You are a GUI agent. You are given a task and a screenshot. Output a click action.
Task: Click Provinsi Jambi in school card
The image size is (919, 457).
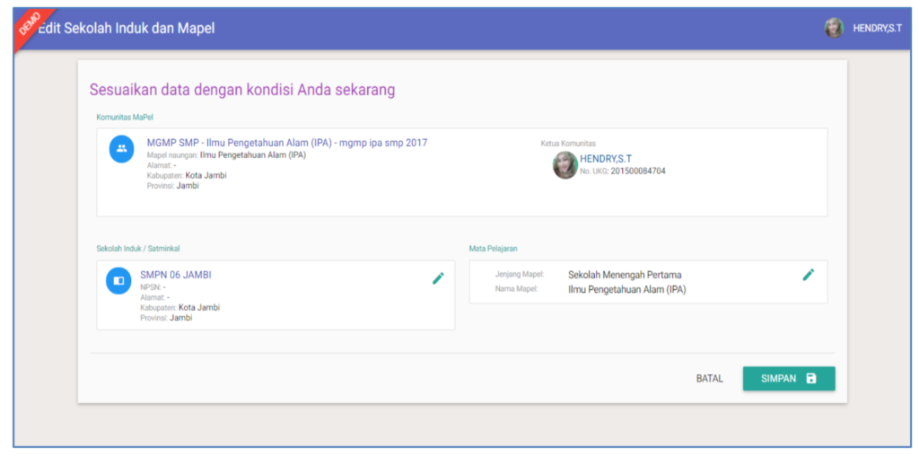(x=166, y=317)
